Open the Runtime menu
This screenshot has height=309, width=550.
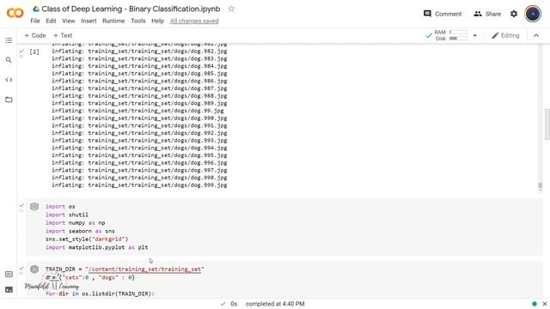click(113, 21)
